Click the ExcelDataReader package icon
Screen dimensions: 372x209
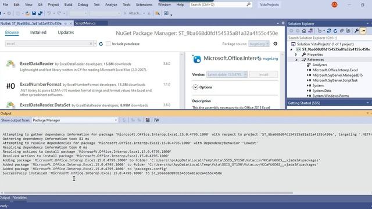(x=10, y=64)
